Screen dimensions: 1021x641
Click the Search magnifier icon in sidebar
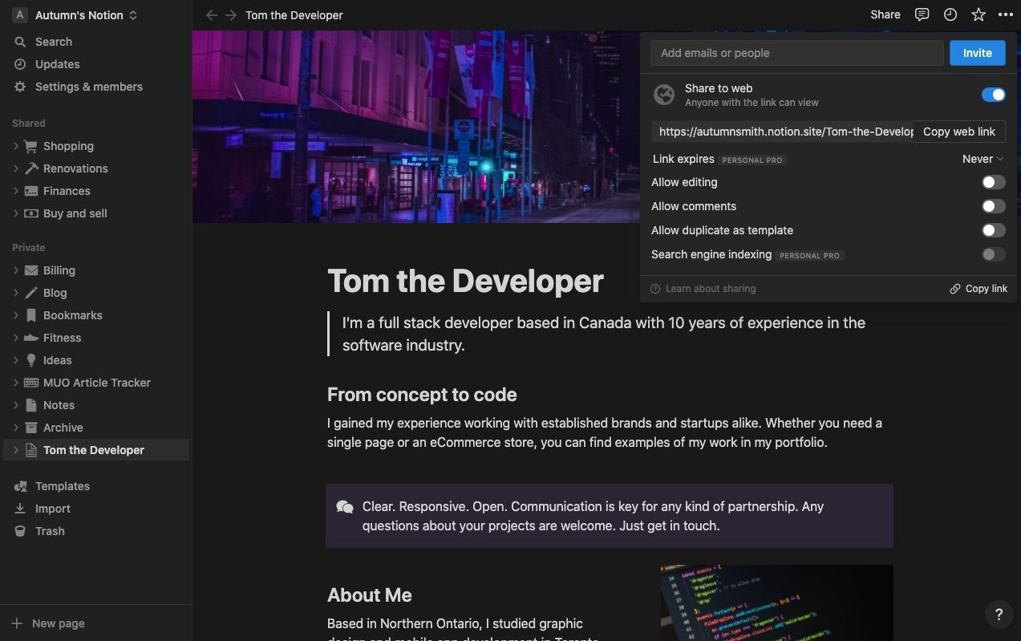20,42
